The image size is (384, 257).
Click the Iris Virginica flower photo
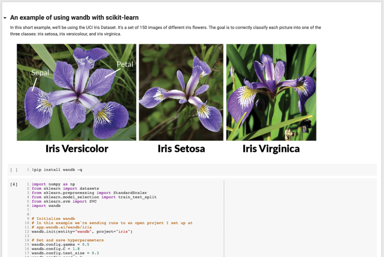(271, 92)
